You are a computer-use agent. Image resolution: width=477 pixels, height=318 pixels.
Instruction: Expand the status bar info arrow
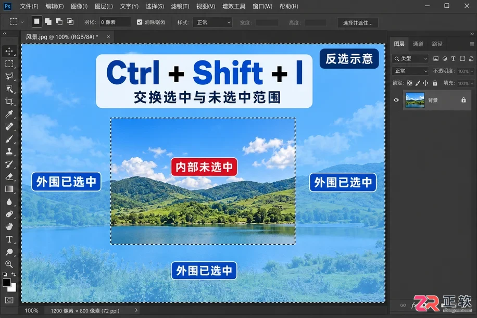tap(136, 310)
